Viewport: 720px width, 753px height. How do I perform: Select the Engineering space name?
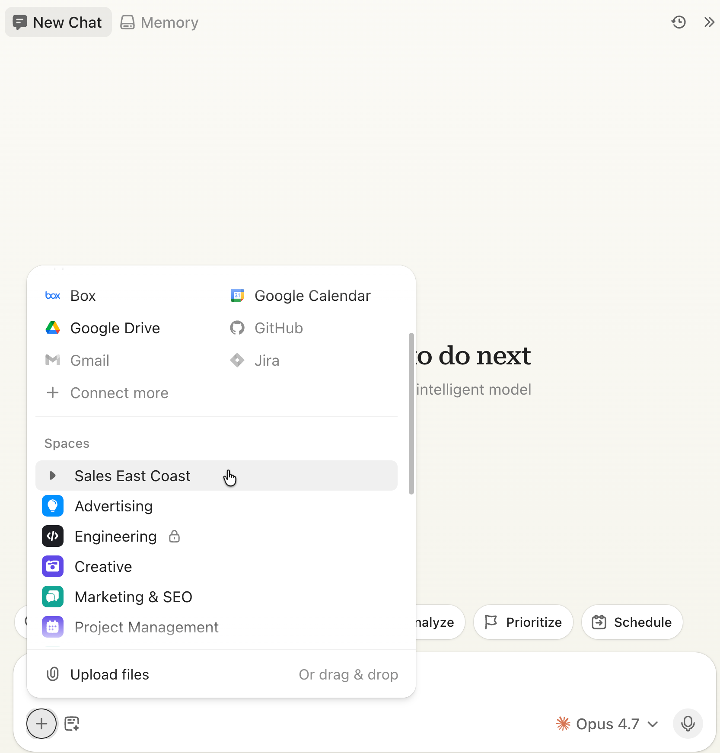pyautogui.click(x=115, y=536)
